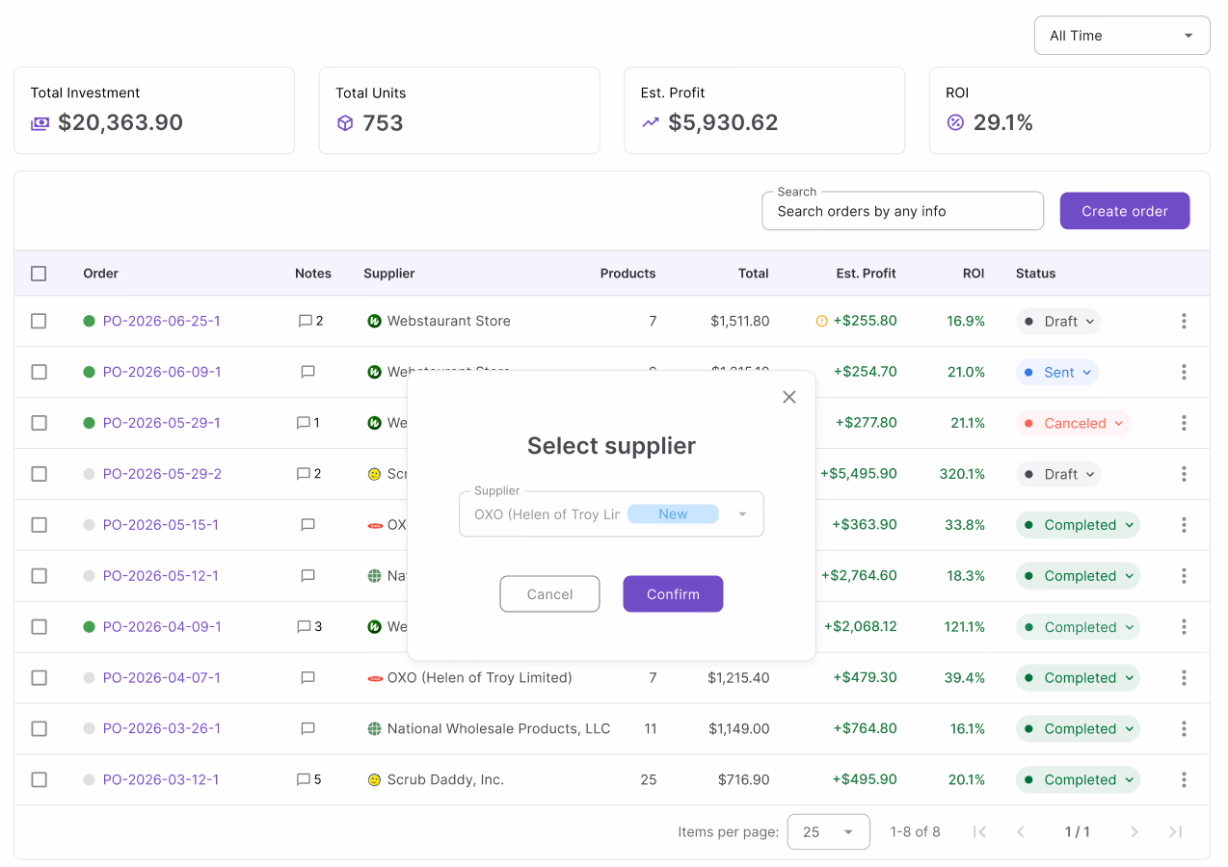Screen dimensions: 1228x867
Task: Click the notes icon for PO-2026-04-07-1
Action: point(307,677)
